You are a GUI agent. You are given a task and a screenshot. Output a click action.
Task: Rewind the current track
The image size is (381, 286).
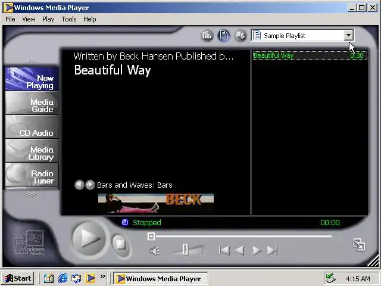pyautogui.click(x=239, y=250)
